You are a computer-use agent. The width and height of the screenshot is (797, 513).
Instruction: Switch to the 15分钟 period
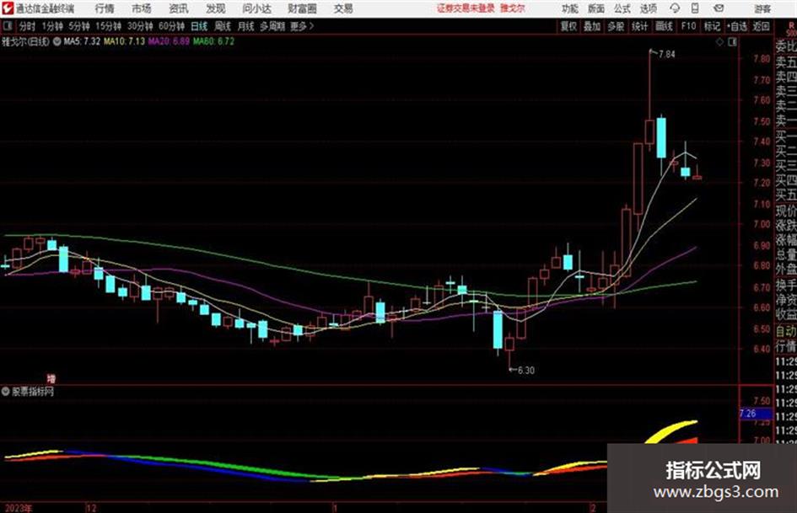pos(109,26)
